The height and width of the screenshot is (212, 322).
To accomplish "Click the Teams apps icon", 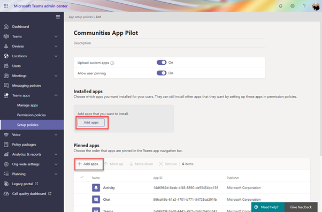I will pyautogui.click(x=6, y=95).
